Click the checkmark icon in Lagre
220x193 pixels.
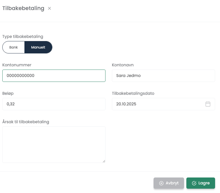tap(194, 183)
